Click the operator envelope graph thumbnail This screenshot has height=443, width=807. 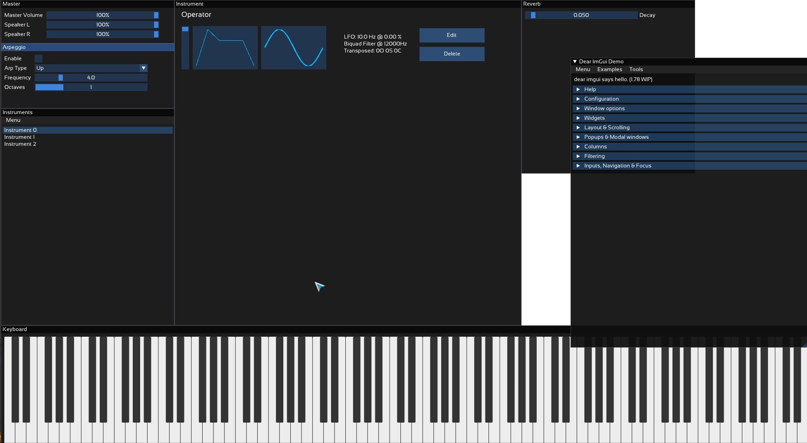225,48
